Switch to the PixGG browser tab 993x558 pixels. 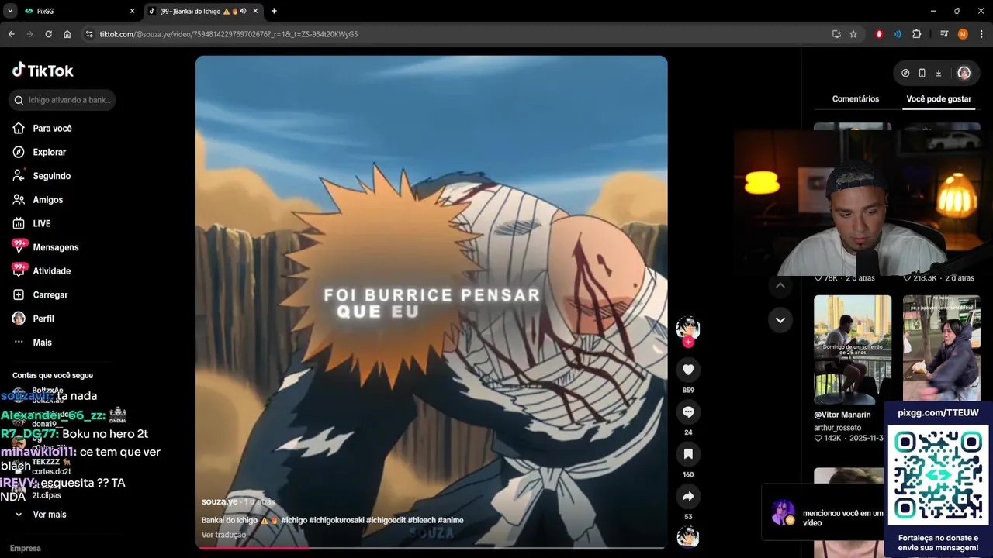[78, 11]
